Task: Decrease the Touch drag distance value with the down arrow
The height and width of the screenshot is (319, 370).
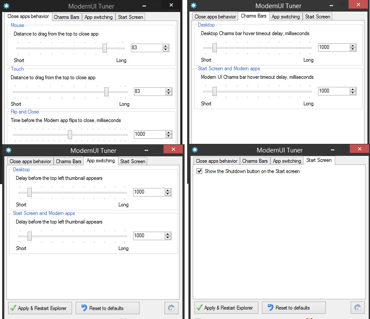Action: coord(169,93)
